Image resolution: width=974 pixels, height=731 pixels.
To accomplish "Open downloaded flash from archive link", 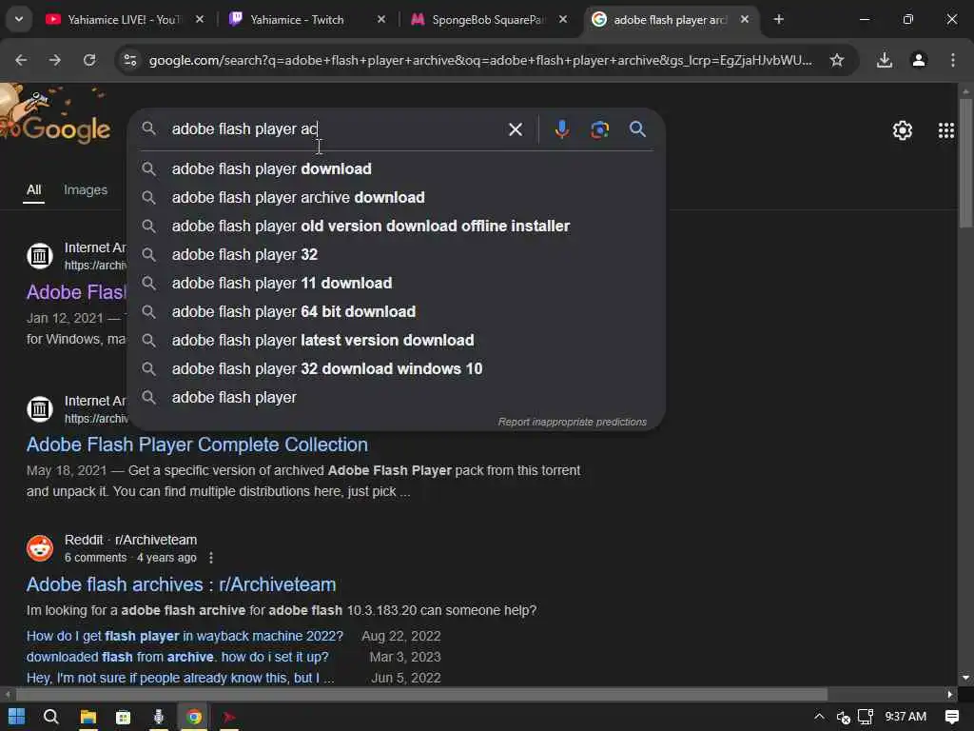I will (x=177, y=657).
